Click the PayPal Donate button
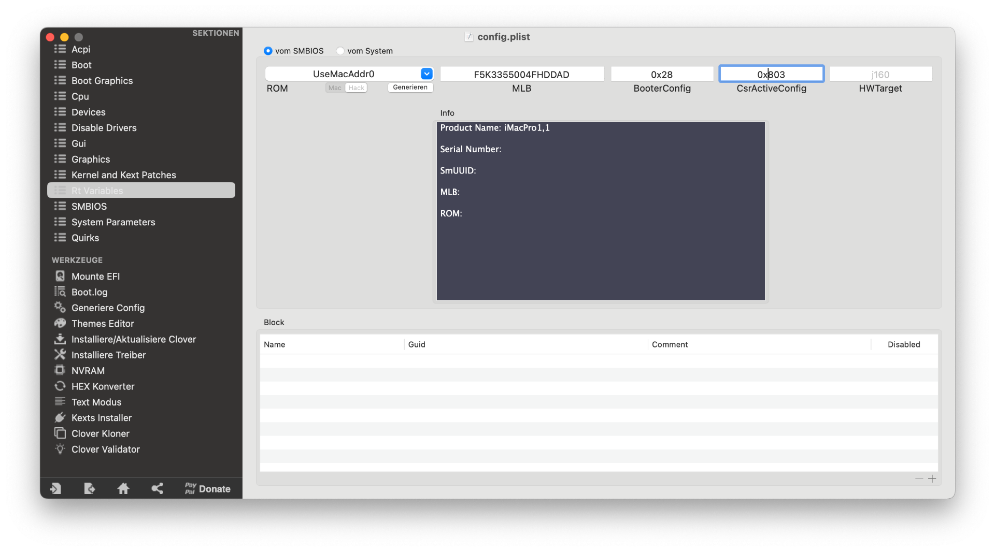 [207, 488]
